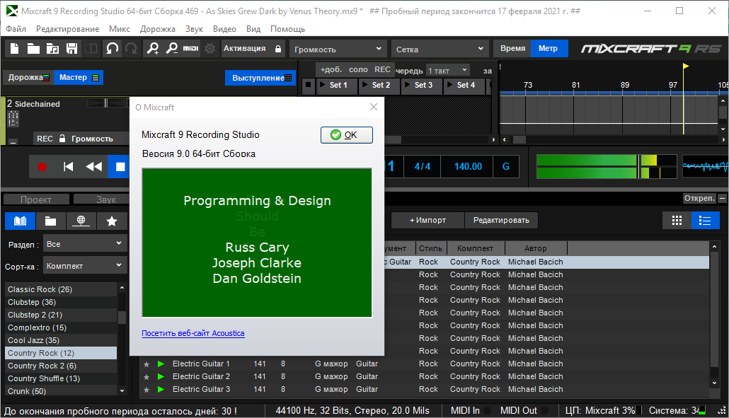Click the Rewind to start button

click(69, 167)
